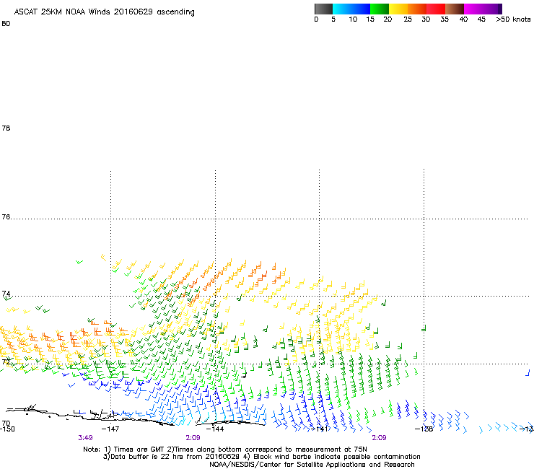Select the yellow 20-25 knots color segment
This screenshot has height=469, width=534.
pyautogui.click(x=398, y=9)
